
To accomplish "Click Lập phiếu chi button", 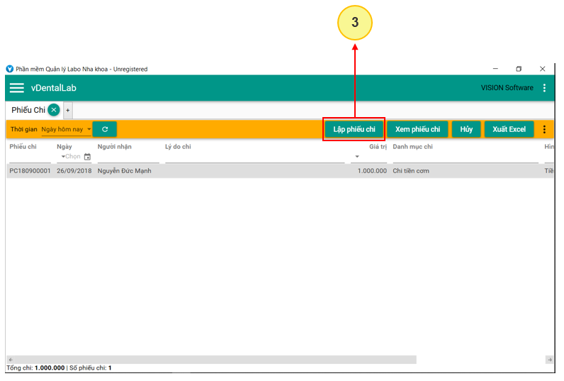I will pyautogui.click(x=354, y=129).
